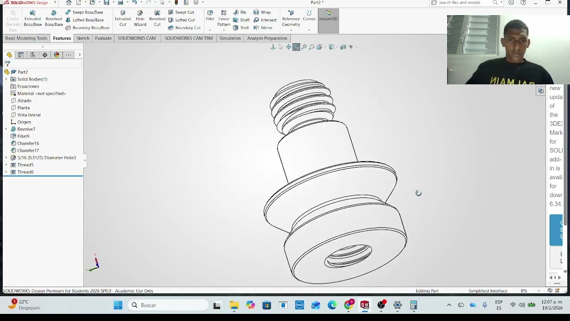Image resolution: width=570 pixels, height=321 pixels.
Task: Select the Shell tool
Action: (x=240, y=28)
